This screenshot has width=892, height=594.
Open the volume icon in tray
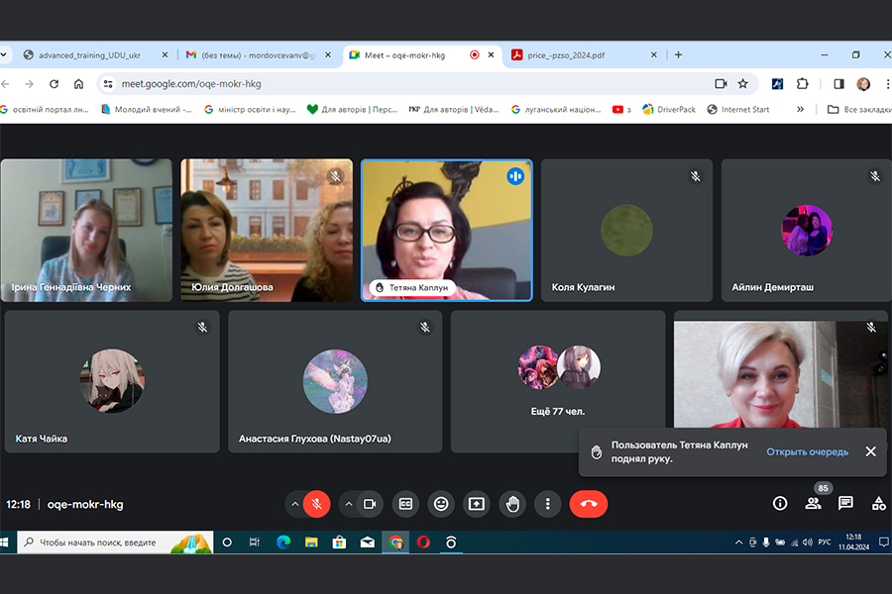click(x=807, y=543)
